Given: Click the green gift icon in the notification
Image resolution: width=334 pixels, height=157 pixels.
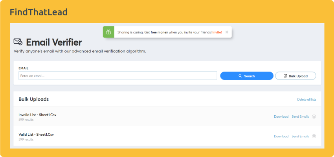Looking at the screenshot, I should [108, 32].
